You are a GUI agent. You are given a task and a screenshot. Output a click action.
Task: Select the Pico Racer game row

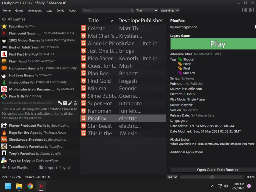[123, 58]
